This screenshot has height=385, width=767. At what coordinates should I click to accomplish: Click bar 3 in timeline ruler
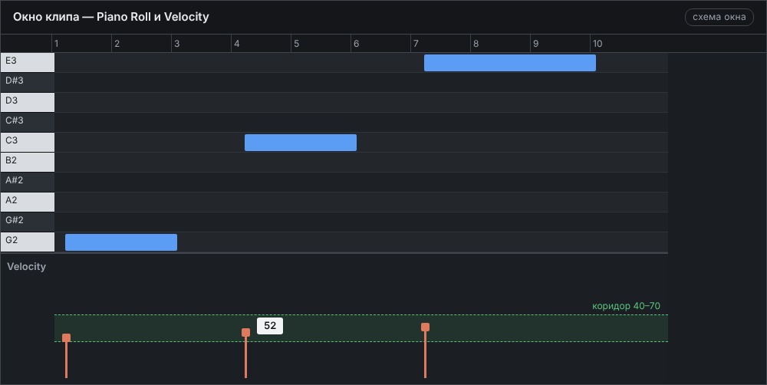201,44
